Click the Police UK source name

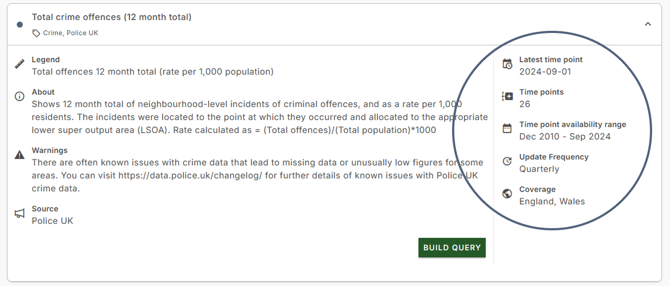tap(53, 221)
